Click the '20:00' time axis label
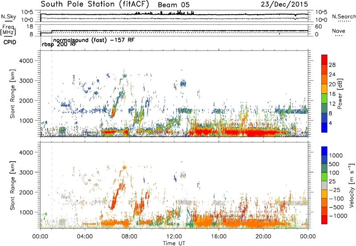The width and height of the screenshot is (356, 246). (263, 237)
